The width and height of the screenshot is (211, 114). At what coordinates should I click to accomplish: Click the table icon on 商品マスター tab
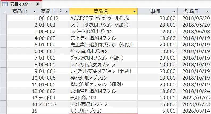tap(5, 4)
